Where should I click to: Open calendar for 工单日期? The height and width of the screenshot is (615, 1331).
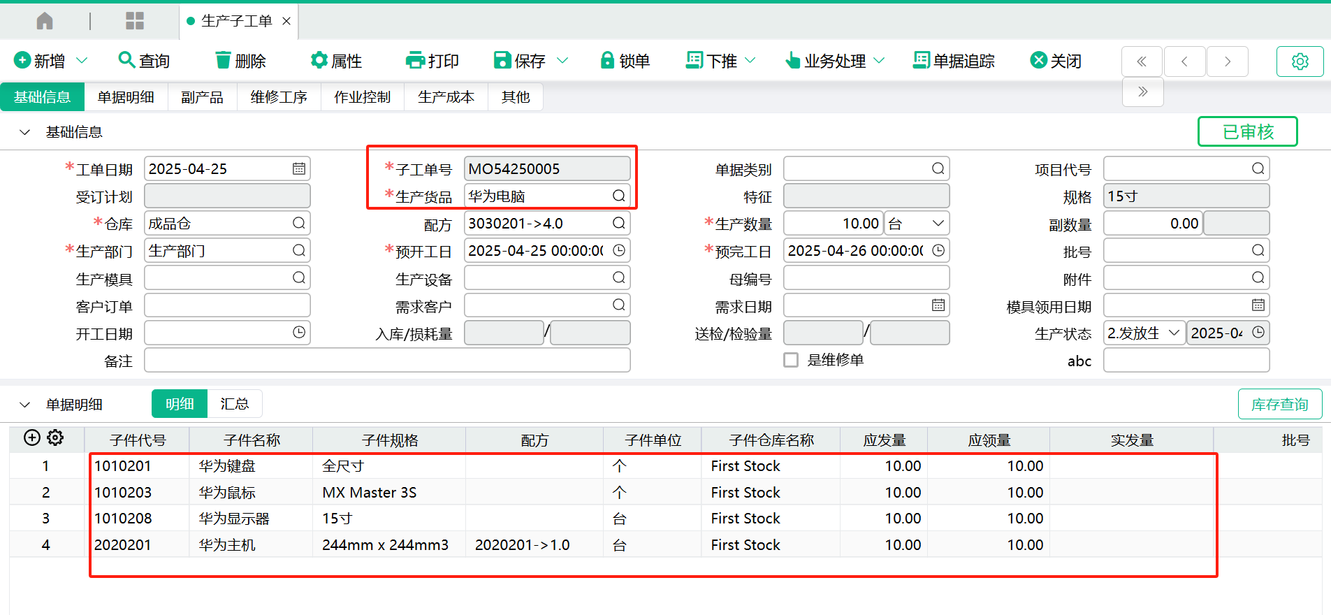point(299,168)
